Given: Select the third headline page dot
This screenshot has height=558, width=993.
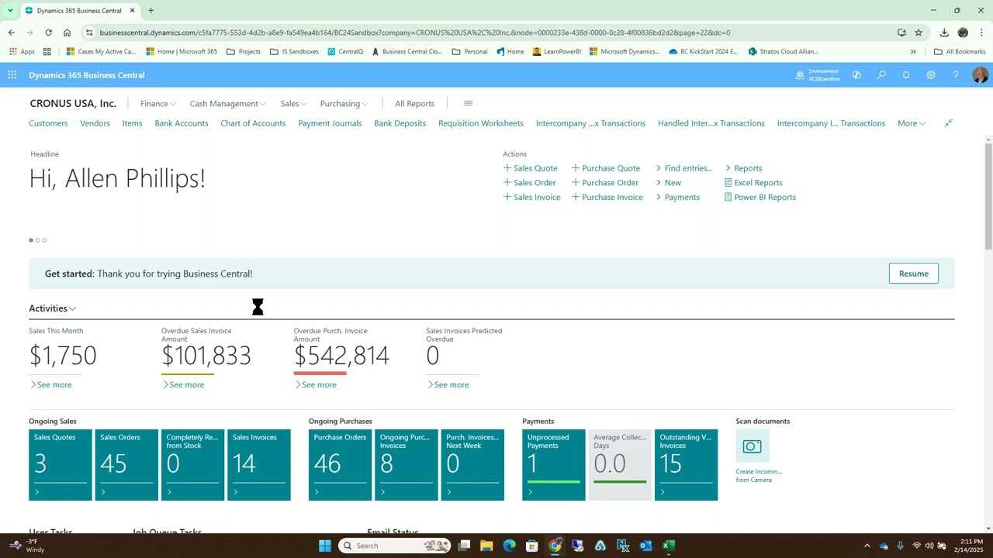Looking at the screenshot, I should tap(44, 240).
